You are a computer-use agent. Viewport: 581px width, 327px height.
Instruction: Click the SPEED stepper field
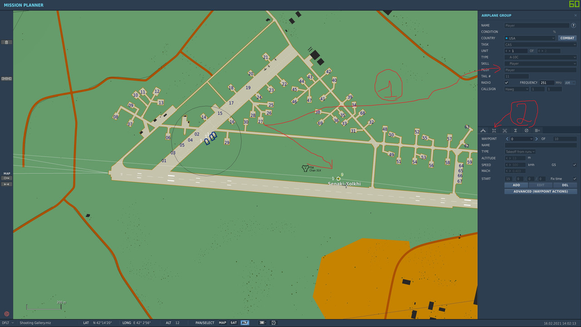[x=515, y=165]
